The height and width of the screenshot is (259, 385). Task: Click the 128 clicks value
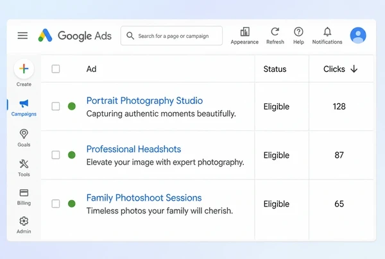pos(339,106)
